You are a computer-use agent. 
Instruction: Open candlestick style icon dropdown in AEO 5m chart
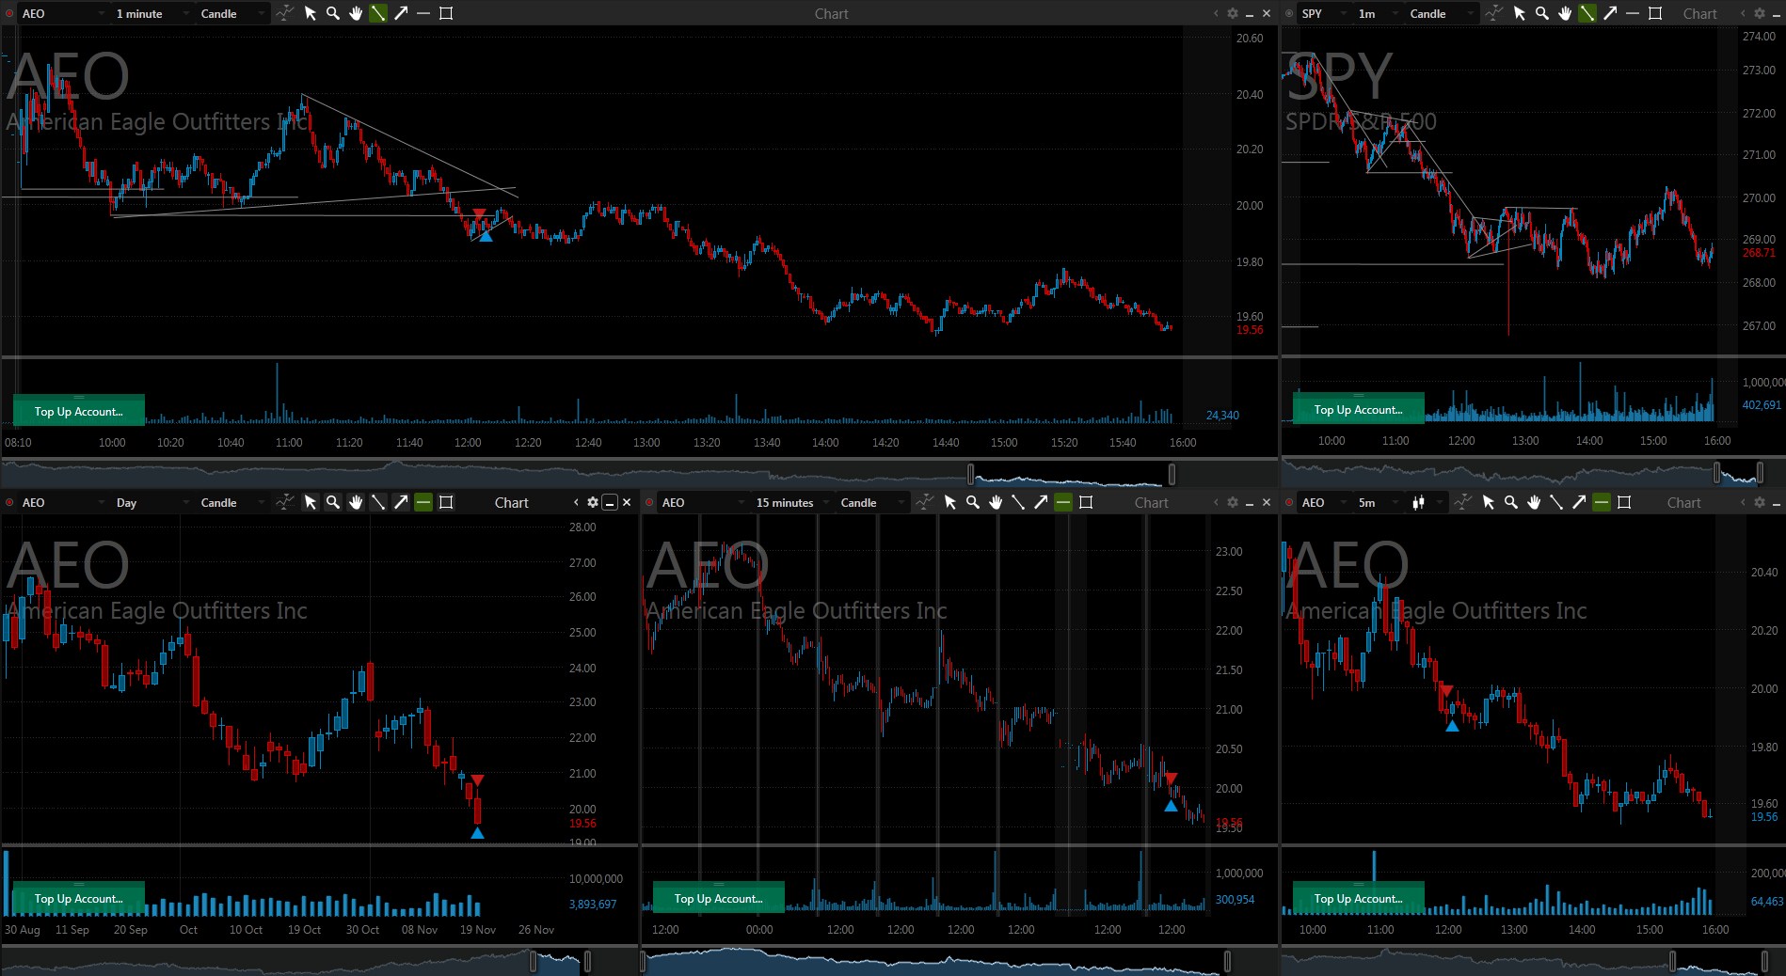coord(1426,502)
